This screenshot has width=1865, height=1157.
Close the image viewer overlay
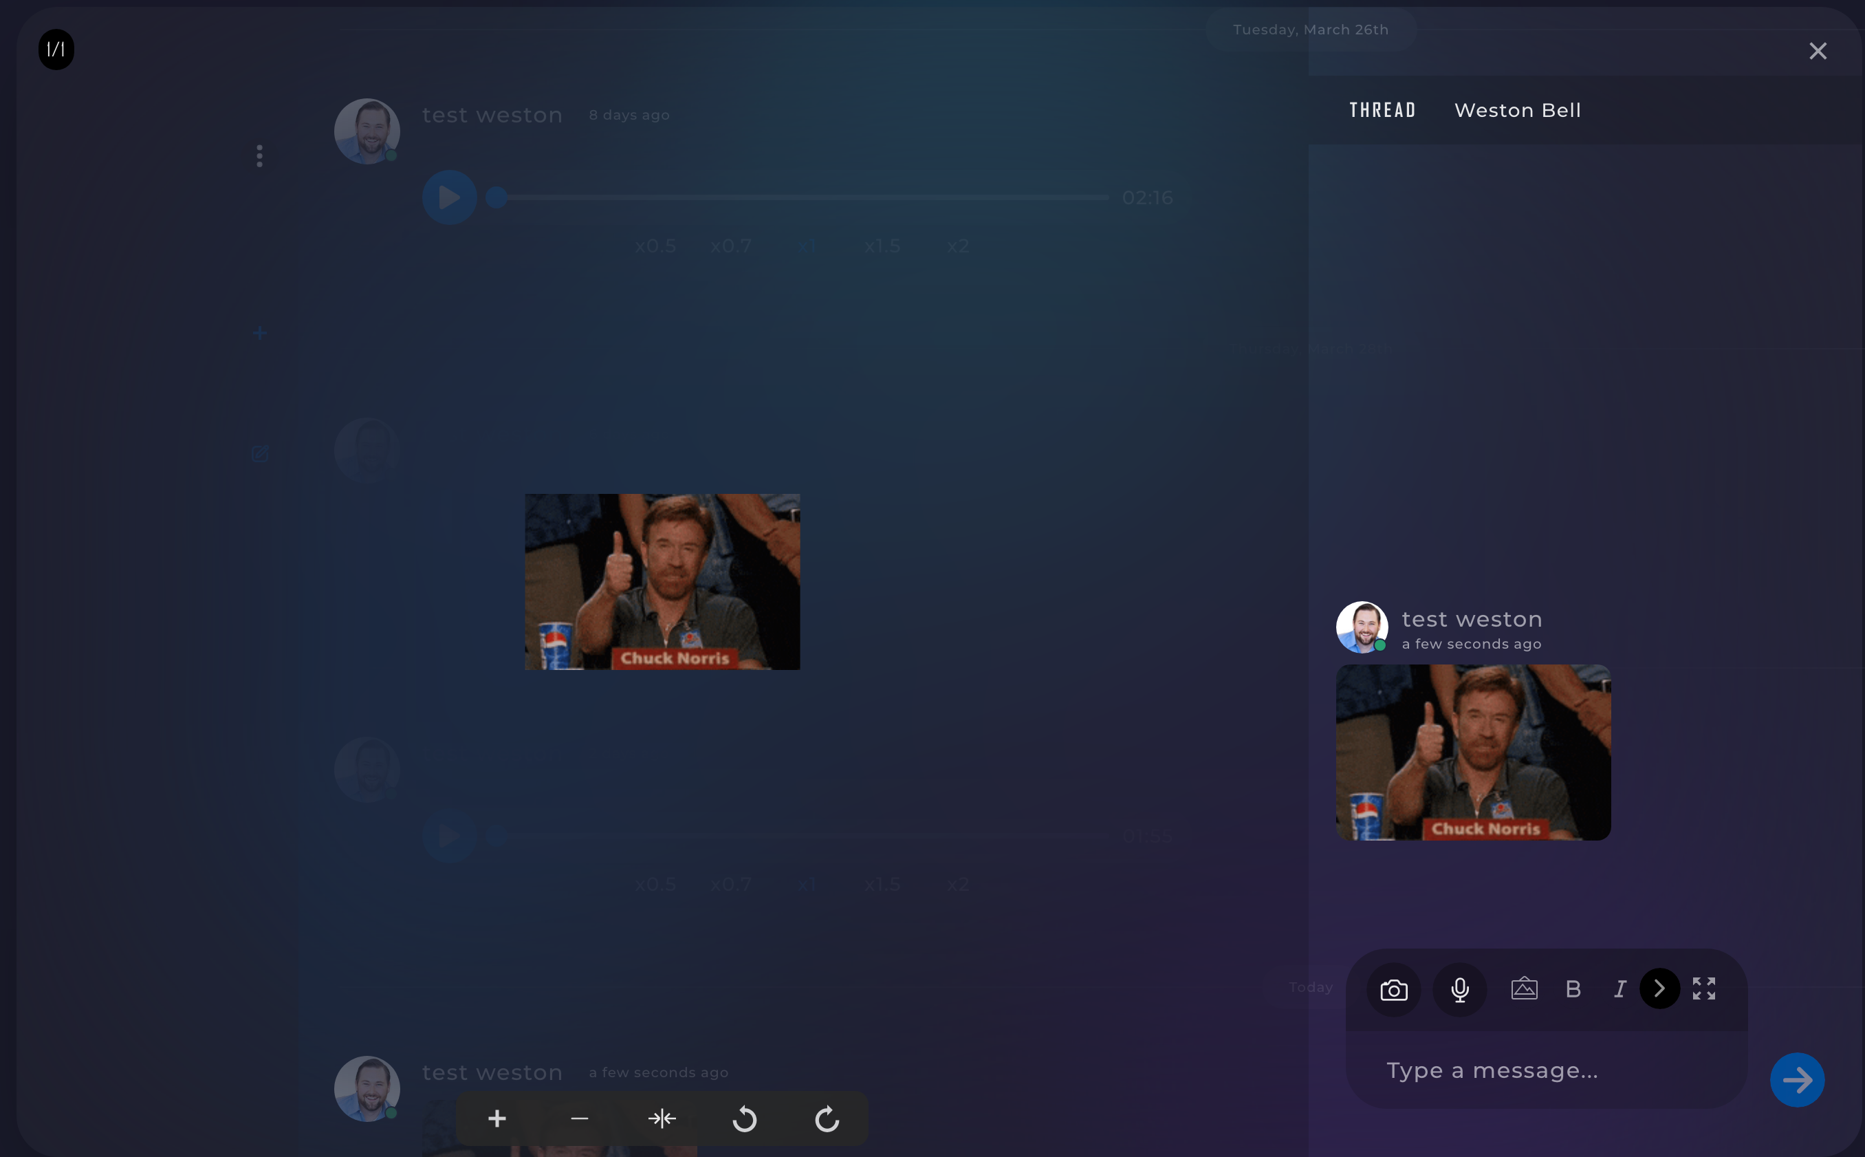point(1818,50)
